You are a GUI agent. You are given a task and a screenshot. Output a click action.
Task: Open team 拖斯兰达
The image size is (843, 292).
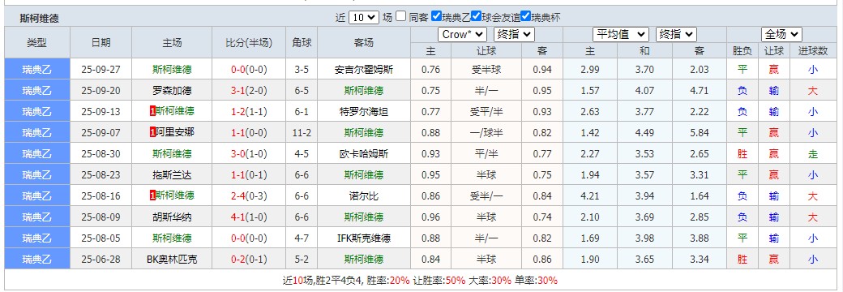pyautogui.click(x=172, y=174)
